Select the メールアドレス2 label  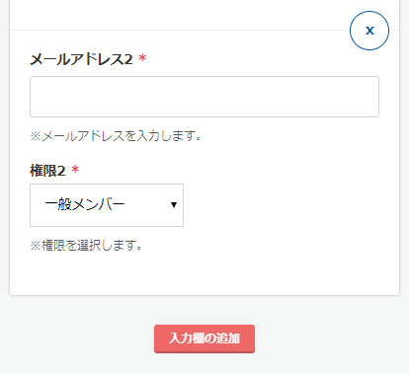(x=81, y=59)
